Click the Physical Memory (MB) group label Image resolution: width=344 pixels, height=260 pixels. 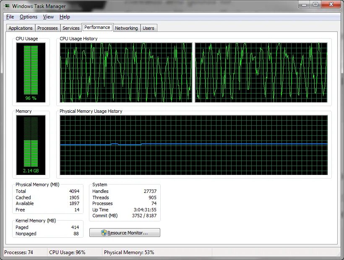point(37,185)
